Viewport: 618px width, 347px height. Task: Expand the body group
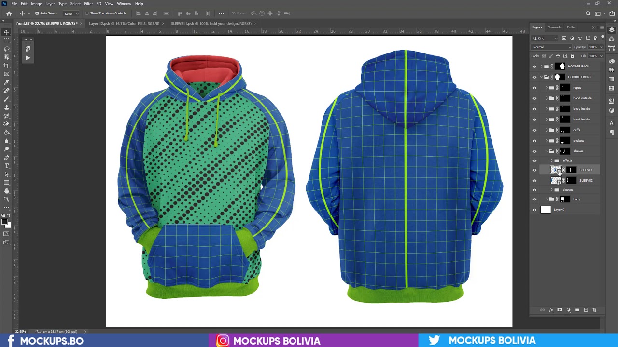tap(547, 199)
